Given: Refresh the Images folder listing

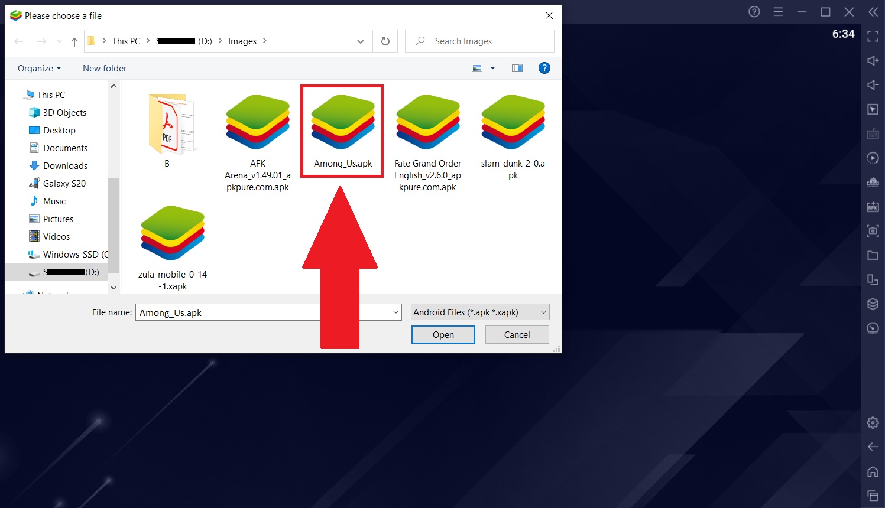Looking at the screenshot, I should pyautogui.click(x=385, y=41).
